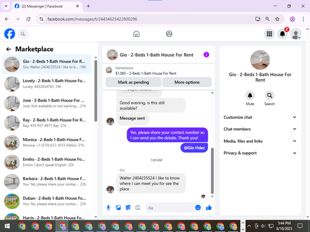The width and height of the screenshot is (310, 232).
Task: Expand Chat members section
Action: pyautogui.click(x=260, y=129)
